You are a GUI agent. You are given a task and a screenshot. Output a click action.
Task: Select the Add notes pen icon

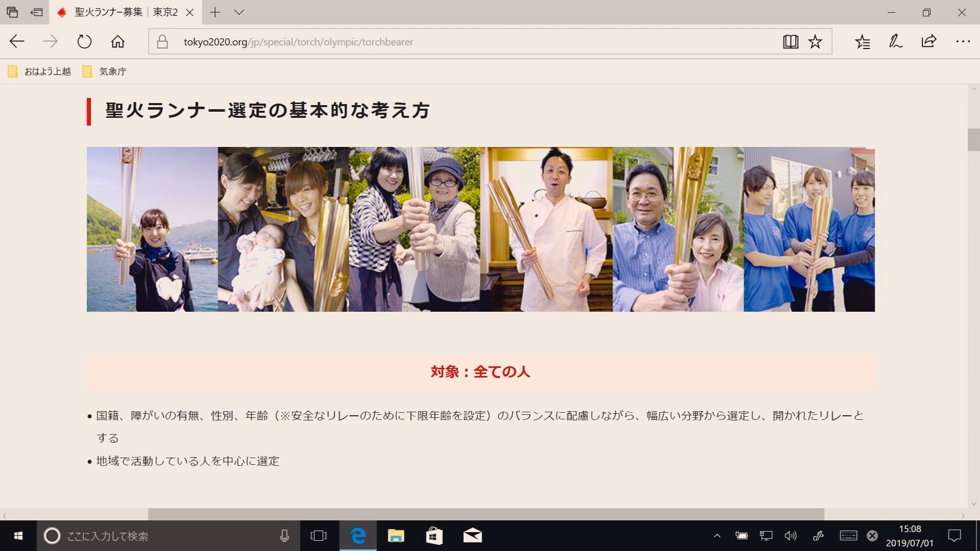(x=896, y=41)
